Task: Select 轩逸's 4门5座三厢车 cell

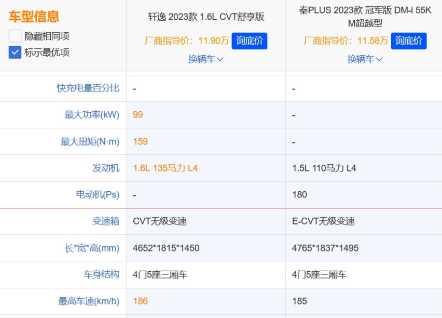Action: (160, 274)
